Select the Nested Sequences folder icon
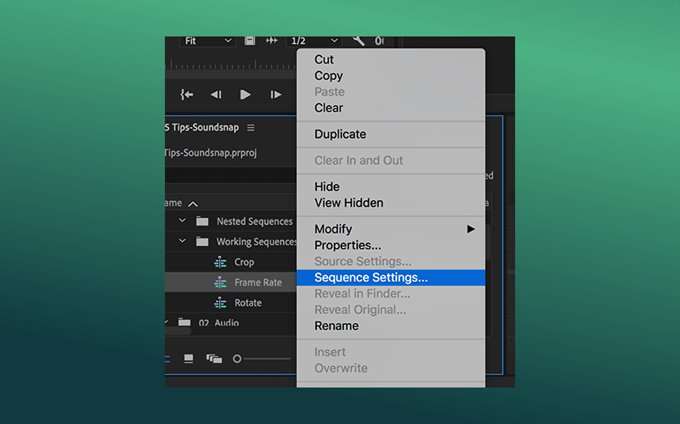This screenshot has height=424, width=680. tap(202, 221)
